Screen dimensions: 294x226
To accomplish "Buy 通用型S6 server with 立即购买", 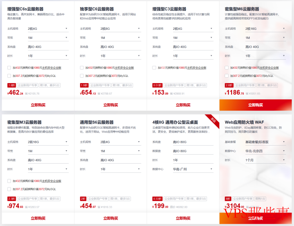I will 111,218.
